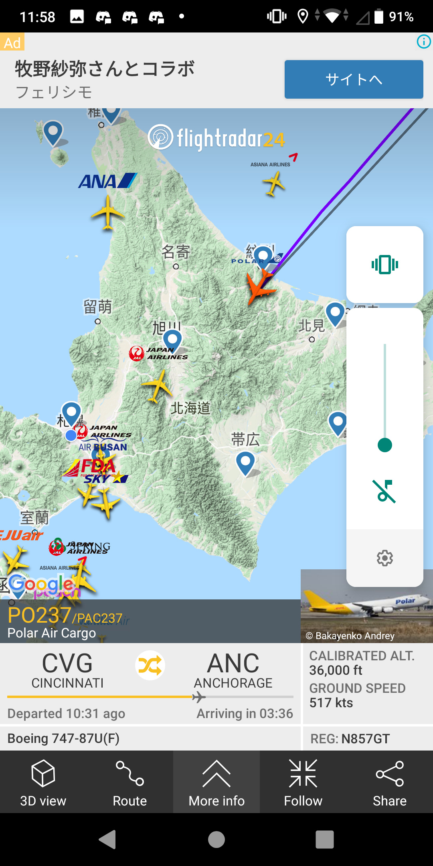The height and width of the screenshot is (866, 433).
Task: Select the Asiana Airlines plane near the logo
Action: coord(274,183)
